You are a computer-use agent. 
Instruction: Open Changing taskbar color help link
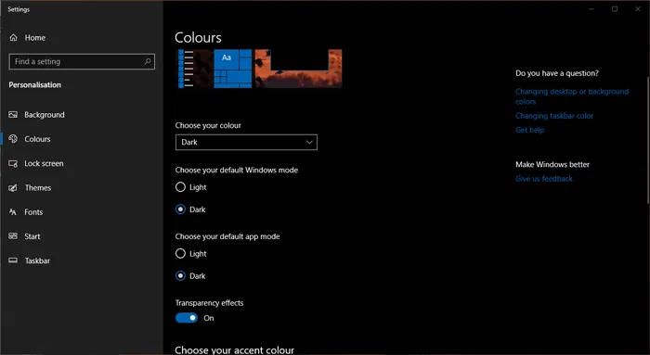[554, 116]
